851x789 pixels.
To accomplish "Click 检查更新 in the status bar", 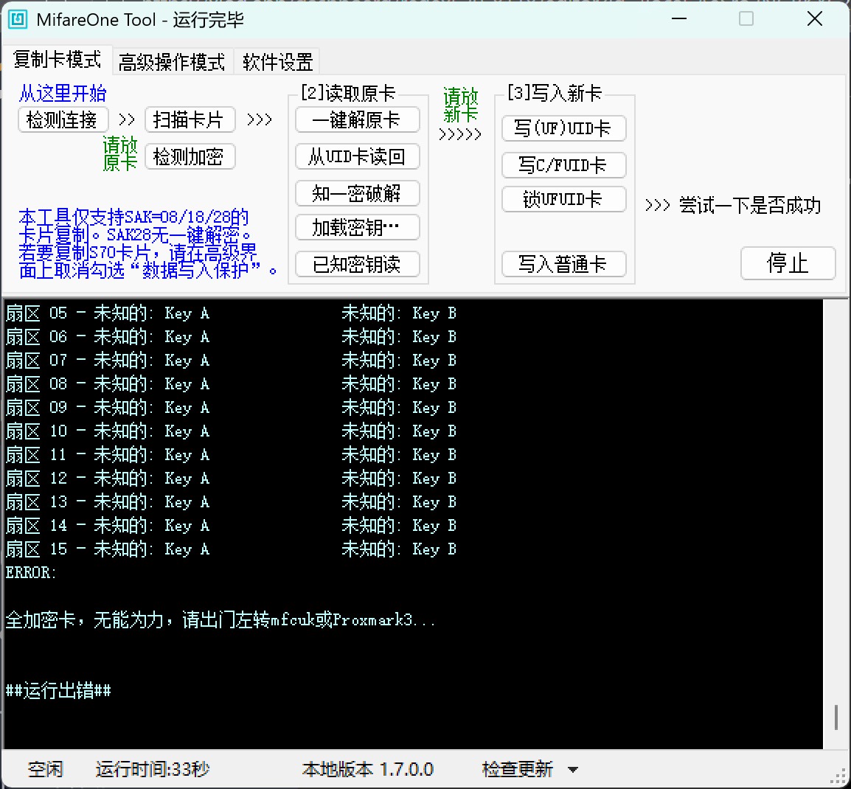I will [517, 769].
